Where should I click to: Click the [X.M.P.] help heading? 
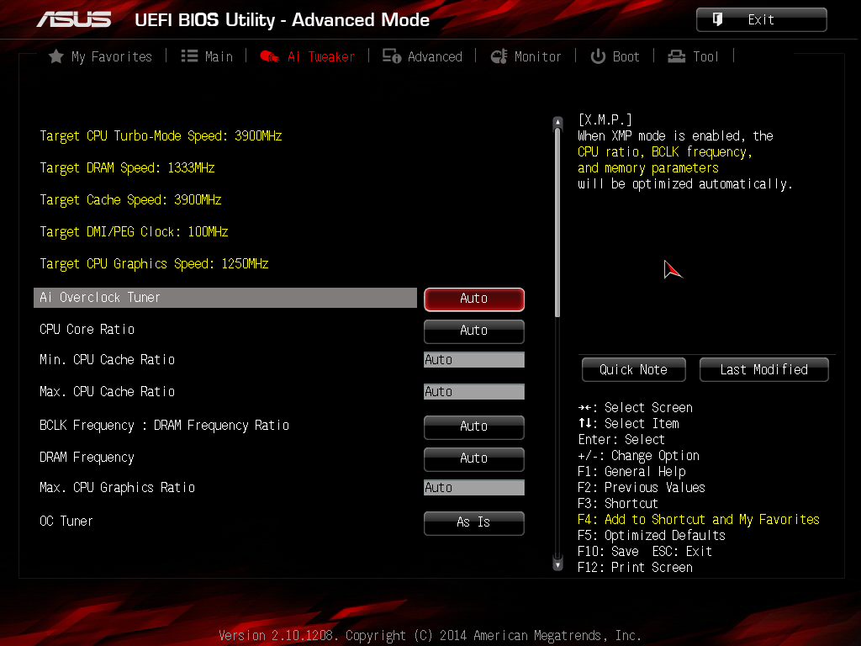605,119
